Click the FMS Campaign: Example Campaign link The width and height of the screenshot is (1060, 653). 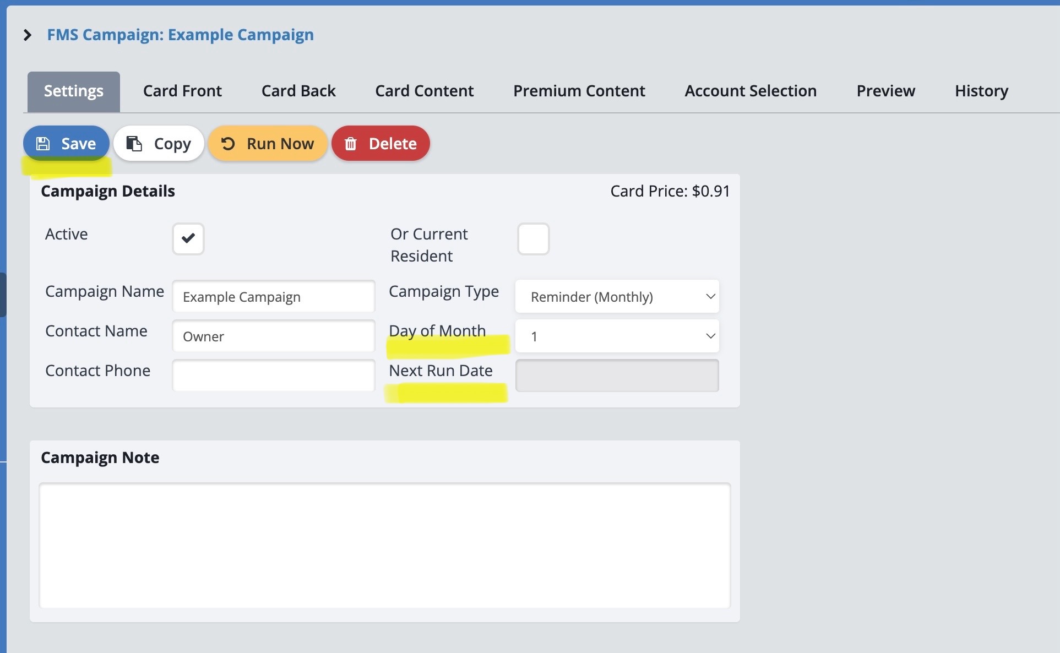coord(180,35)
